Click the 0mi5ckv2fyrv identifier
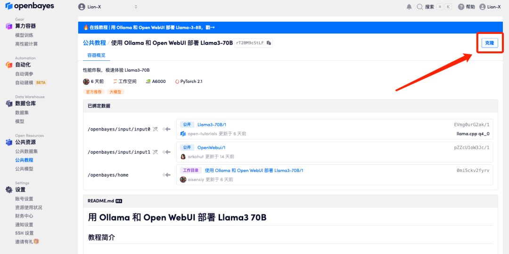This screenshot has width=509, height=254. [x=473, y=170]
